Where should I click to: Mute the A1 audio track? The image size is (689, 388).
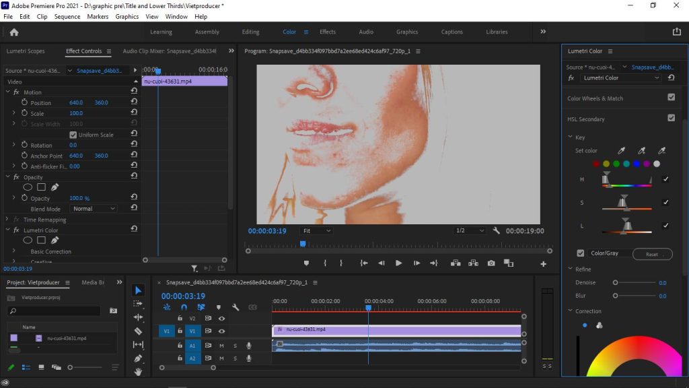tap(222, 346)
